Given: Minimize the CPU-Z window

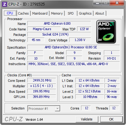Looking at the screenshot, I should coord(97,3).
